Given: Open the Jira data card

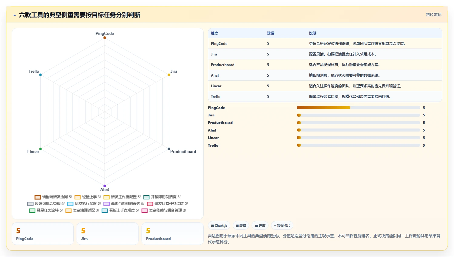Looking at the screenshot, I should (x=108, y=234).
